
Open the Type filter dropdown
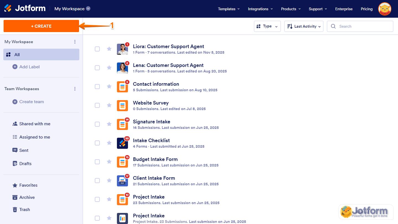tap(267, 26)
